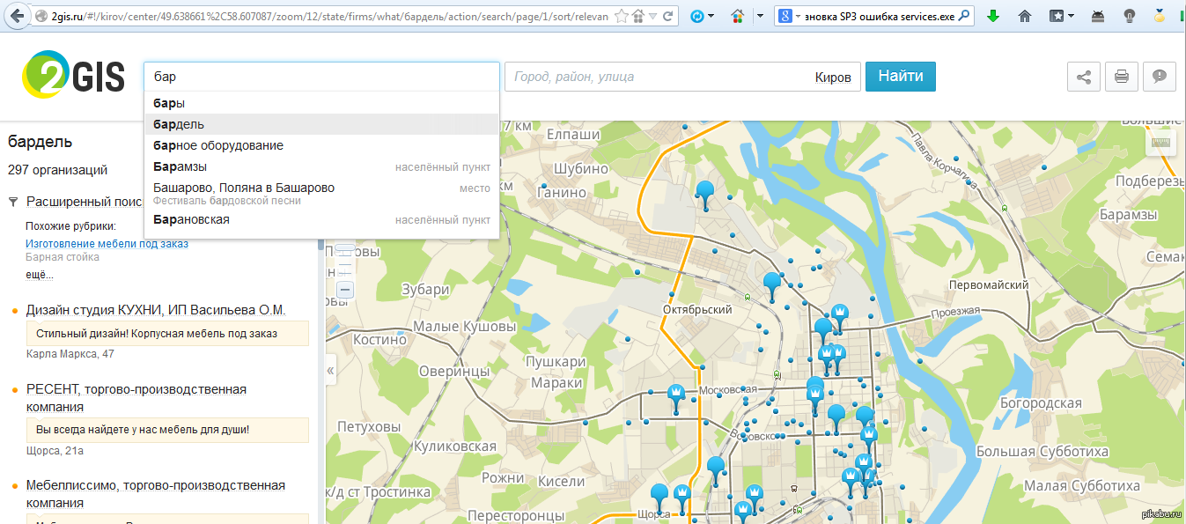Click the browser address bar URL
Screen dimensions: 1186x524
point(330,16)
